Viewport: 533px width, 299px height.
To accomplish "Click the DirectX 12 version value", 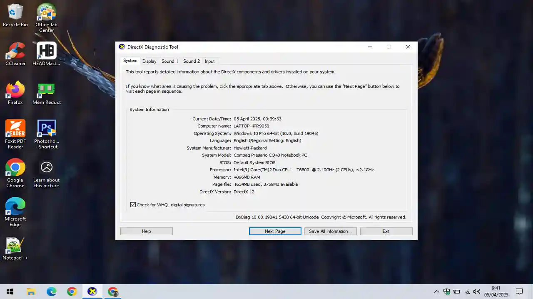I will (x=244, y=192).
